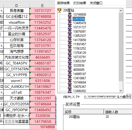Click the person icon beside 10876347 in tree
This screenshot has width=132, height=130.
pyautogui.click(x=70, y=87)
